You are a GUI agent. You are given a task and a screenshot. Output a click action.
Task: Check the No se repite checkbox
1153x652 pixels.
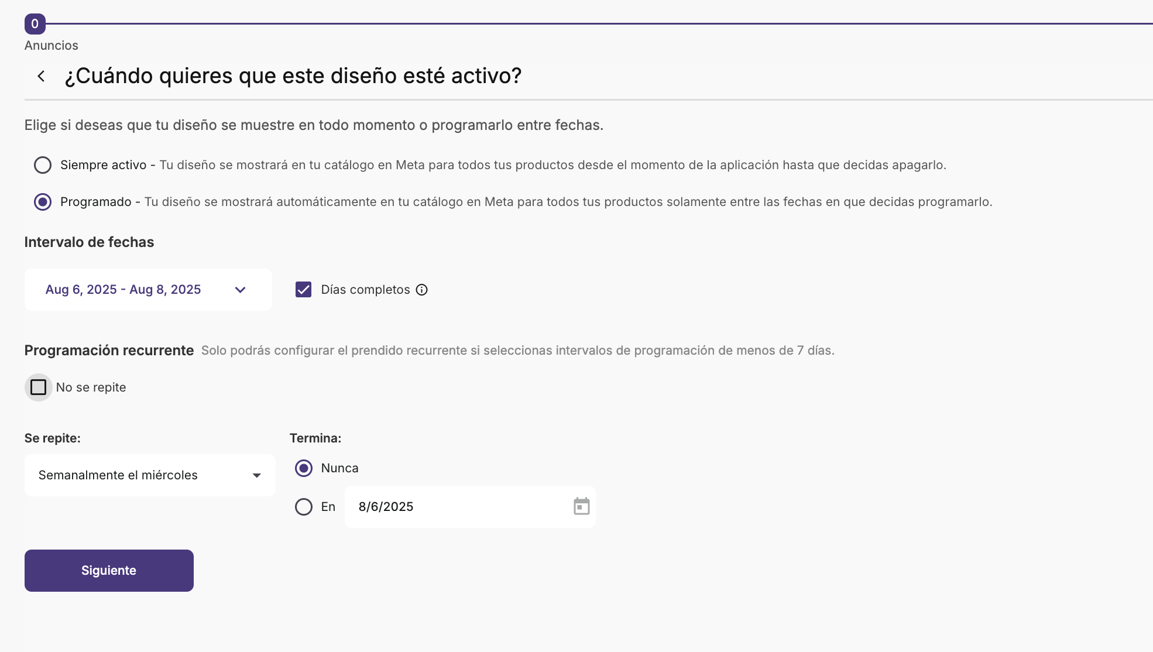click(39, 387)
